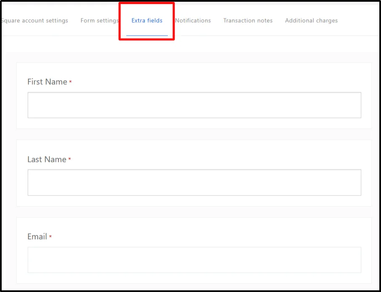Click the red asterisk beside First Name
The height and width of the screenshot is (292, 381).
pyautogui.click(x=70, y=82)
